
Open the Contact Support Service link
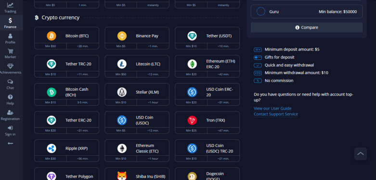(276, 114)
